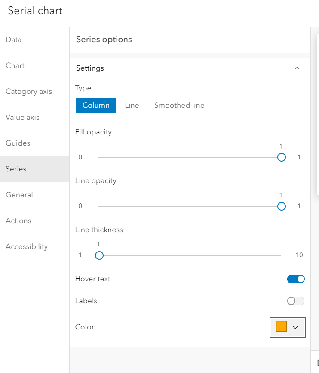Click the Fill opacity slider handle
Viewport: 319px width, 373px height.
click(x=282, y=157)
